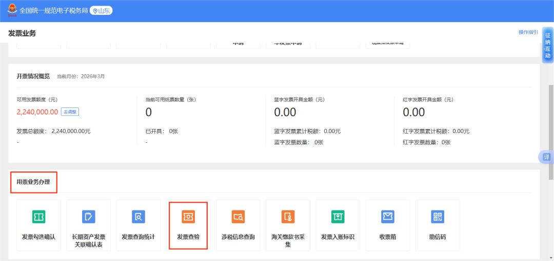The height and width of the screenshot is (261, 554).
Task: Click the 去调整 button beside invoice quota
Action: (x=70, y=112)
